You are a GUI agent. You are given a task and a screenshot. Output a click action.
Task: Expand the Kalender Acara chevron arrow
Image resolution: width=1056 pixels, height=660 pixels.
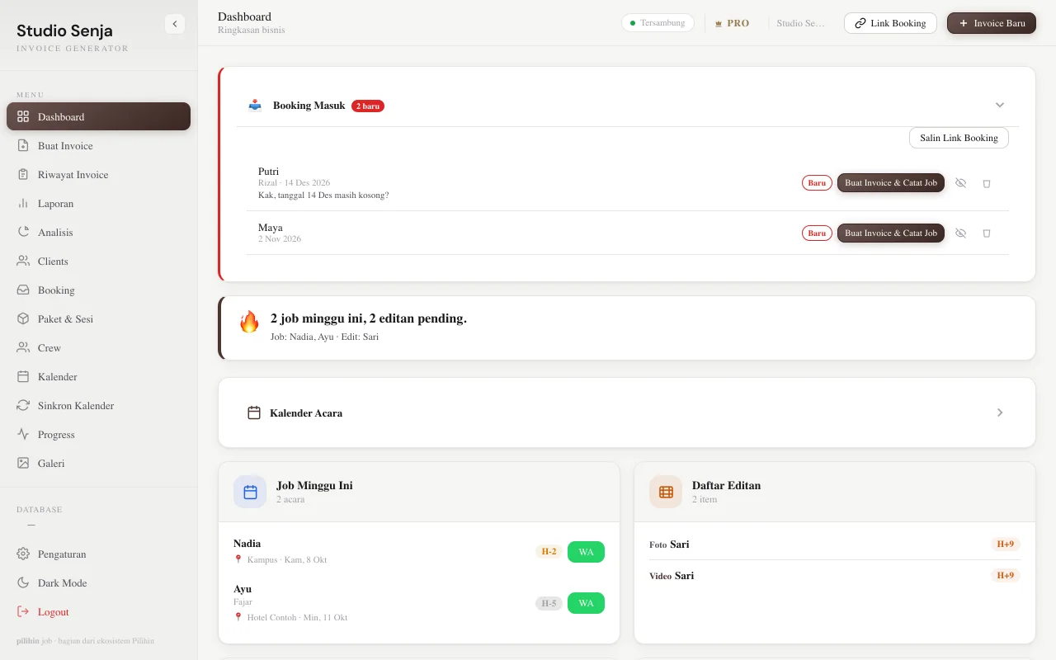(x=1000, y=412)
